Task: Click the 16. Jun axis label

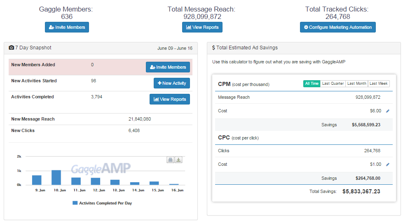Action: pyautogui.click(x=177, y=190)
